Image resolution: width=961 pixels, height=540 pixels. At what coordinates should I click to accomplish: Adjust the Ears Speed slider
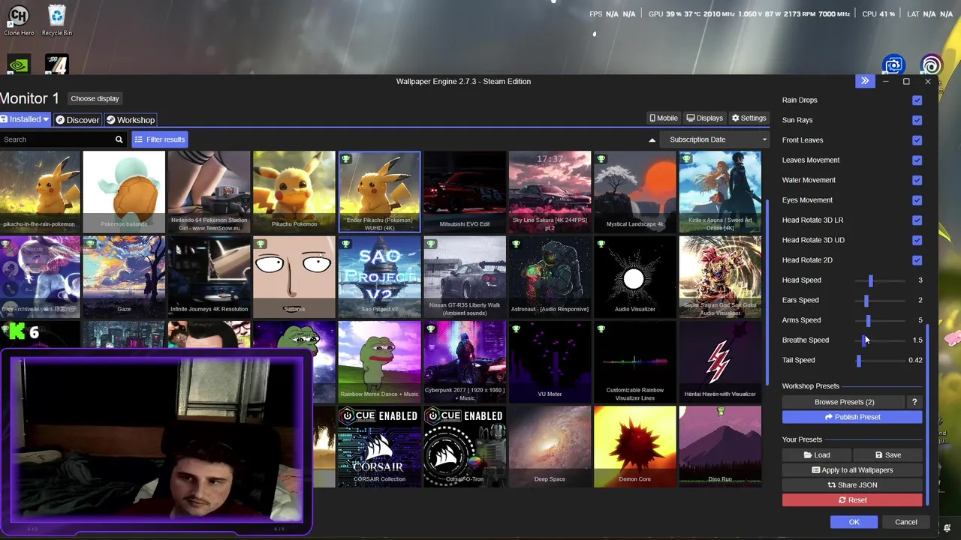[x=880, y=300]
